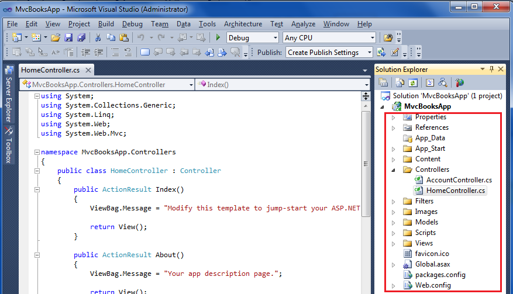Open the Server Explorer side tab
Screen dimensions: 513x294
pos(9,94)
